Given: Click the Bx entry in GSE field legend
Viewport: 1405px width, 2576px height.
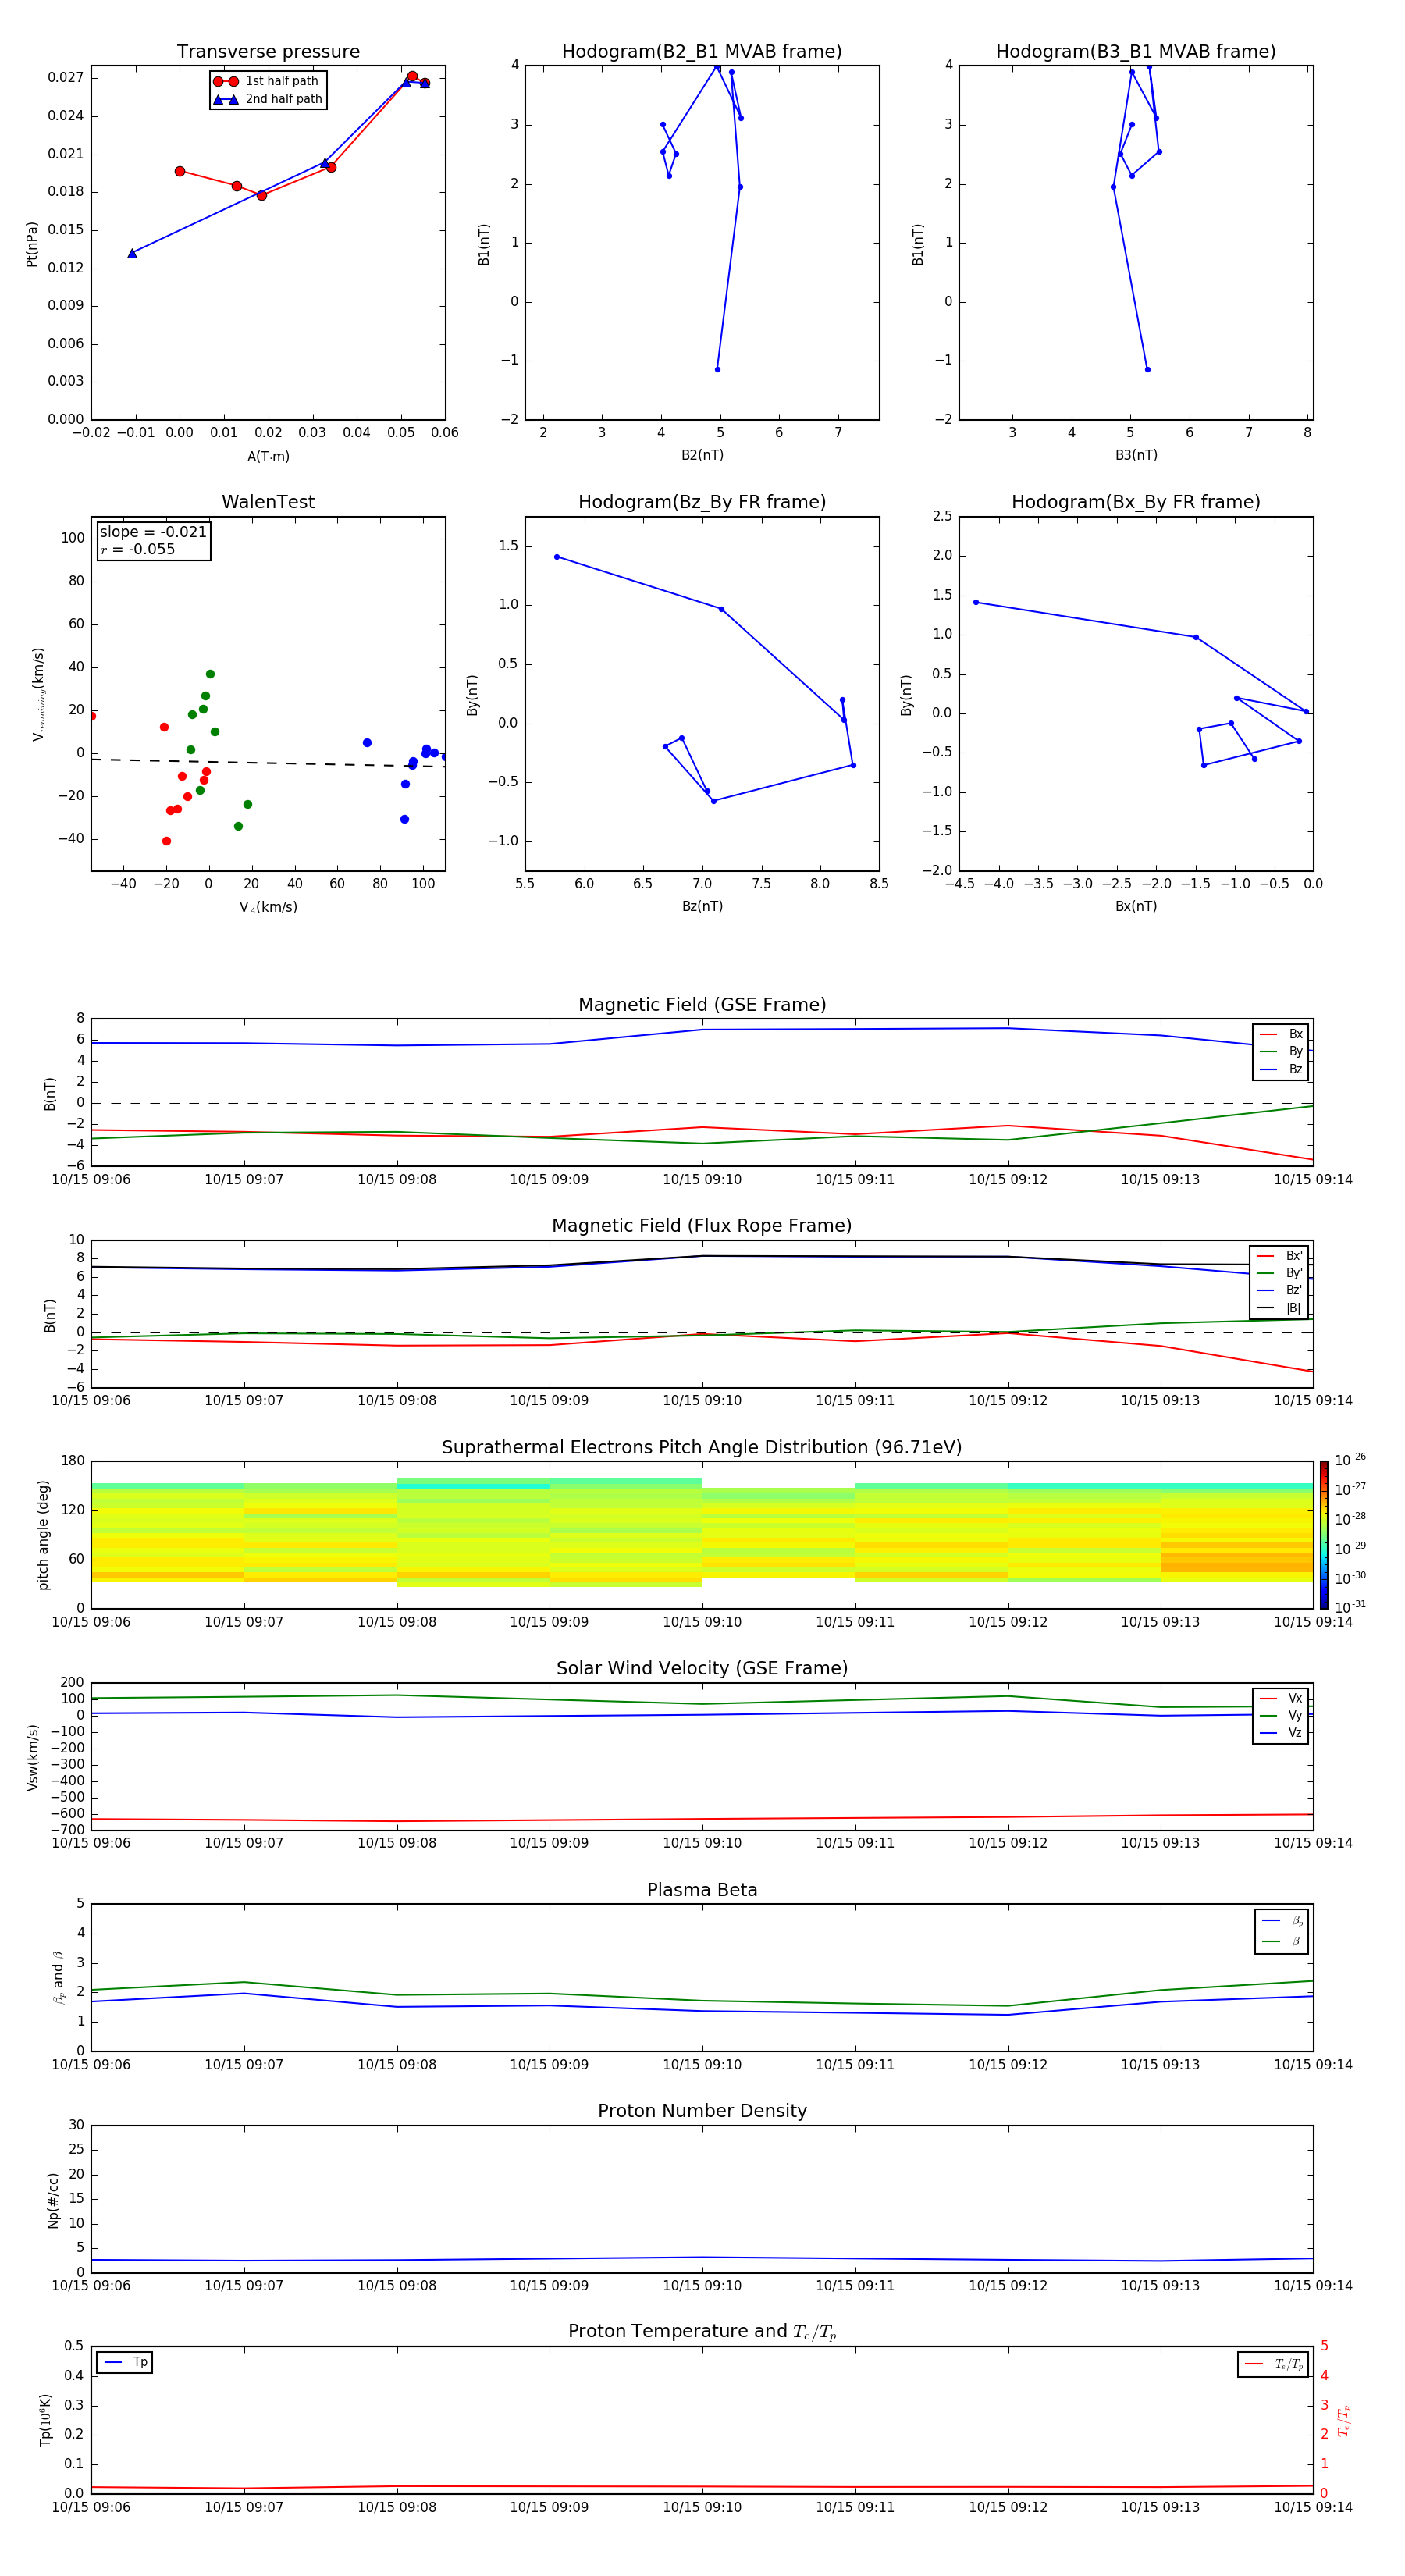Looking at the screenshot, I should pyautogui.click(x=1281, y=1034).
